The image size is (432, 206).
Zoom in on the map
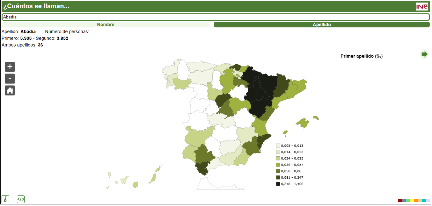pyautogui.click(x=10, y=67)
